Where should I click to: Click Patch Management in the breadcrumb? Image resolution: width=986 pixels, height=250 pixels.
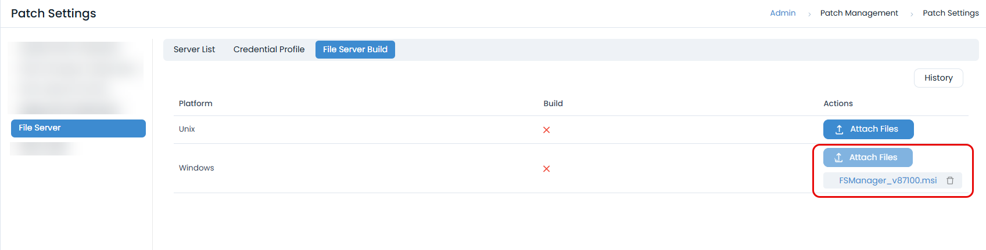pos(859,13)
